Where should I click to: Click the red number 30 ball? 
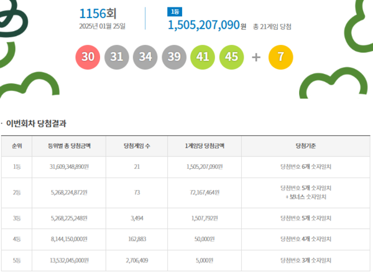pyautogui.click(x=88, y=57)
